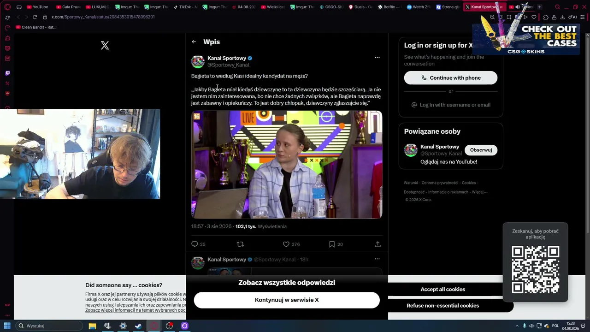Open the new tab plus button
Image resolution: width=590 pixels, height=332 pixels.
click(x=539, y=7)
